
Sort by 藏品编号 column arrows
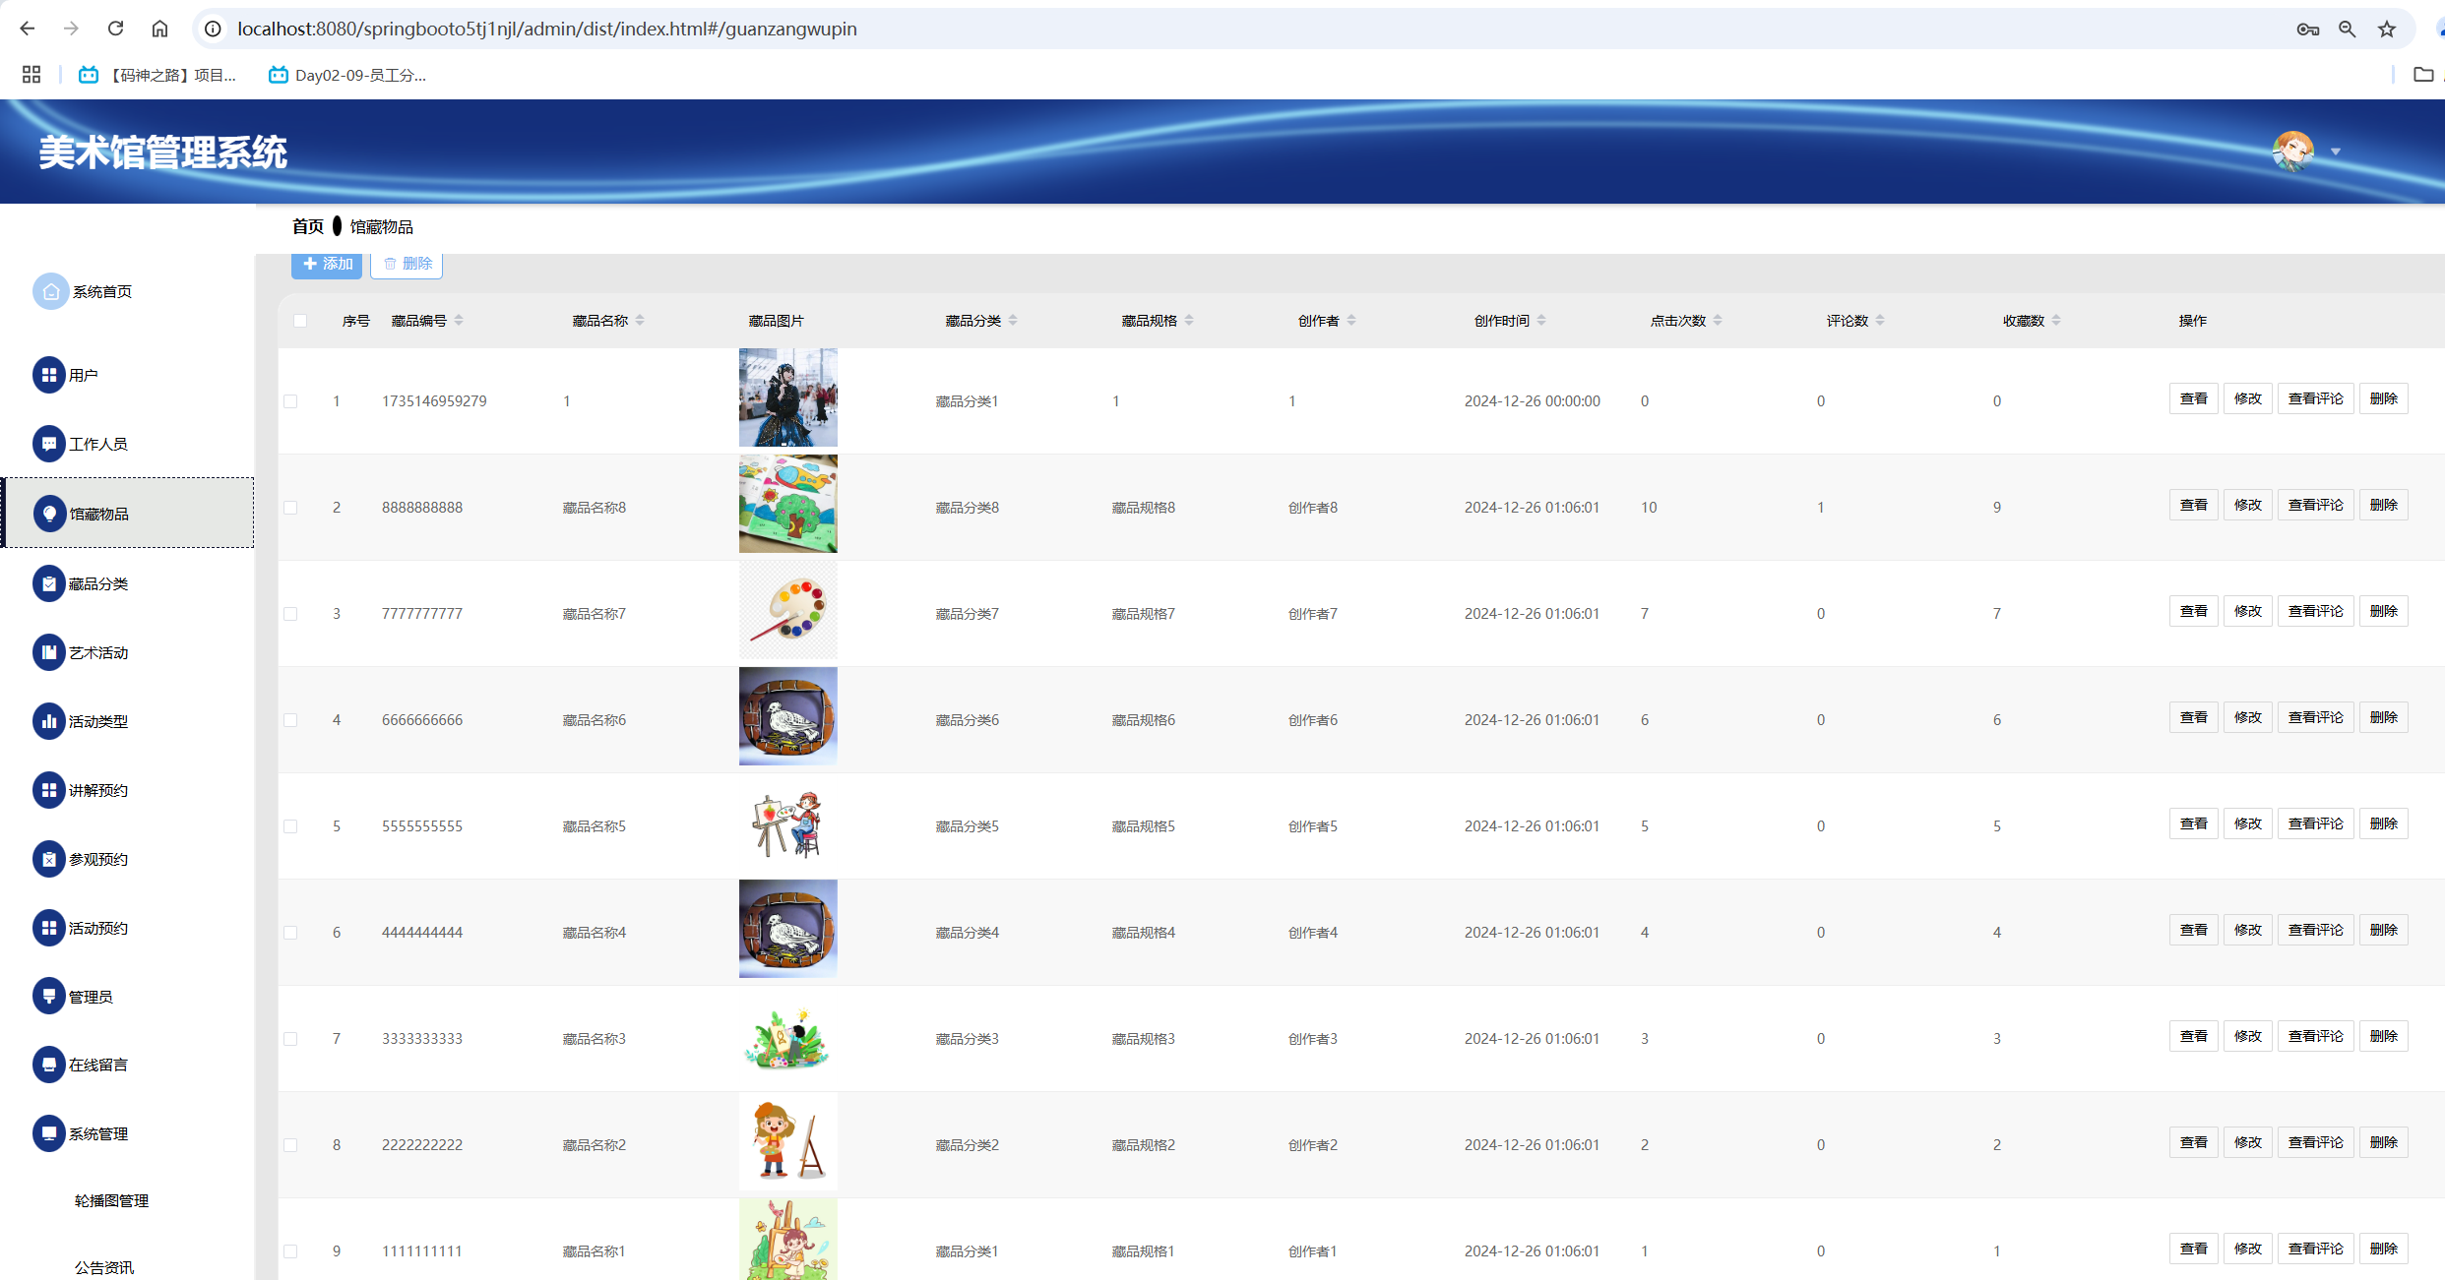459,321
